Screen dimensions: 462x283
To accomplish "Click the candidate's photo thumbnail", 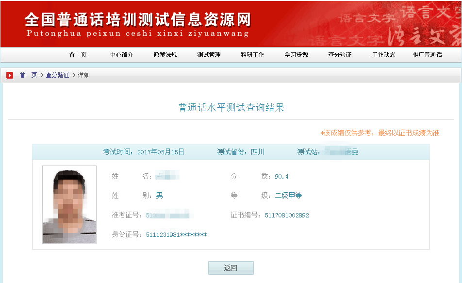I will point(69,204).
